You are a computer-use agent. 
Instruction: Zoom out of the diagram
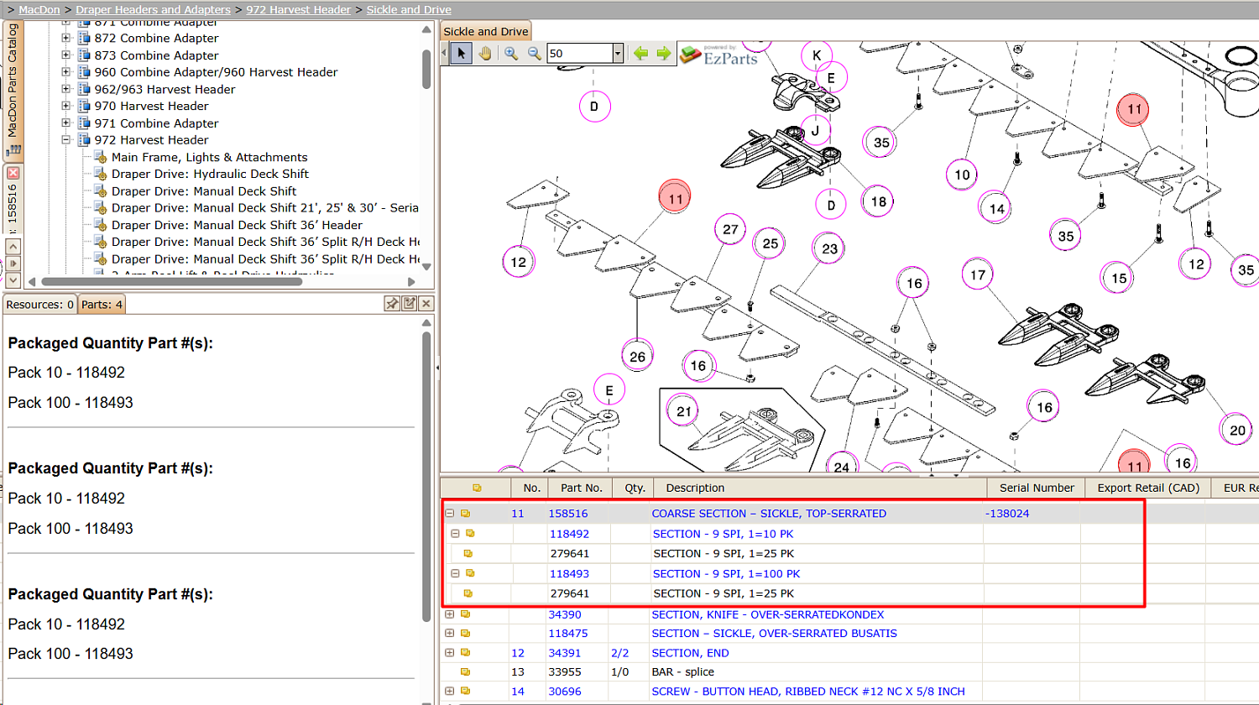(534, 53)
